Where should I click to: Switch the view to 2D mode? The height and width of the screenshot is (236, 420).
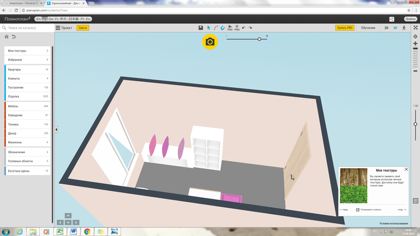(x=386, y=27)
